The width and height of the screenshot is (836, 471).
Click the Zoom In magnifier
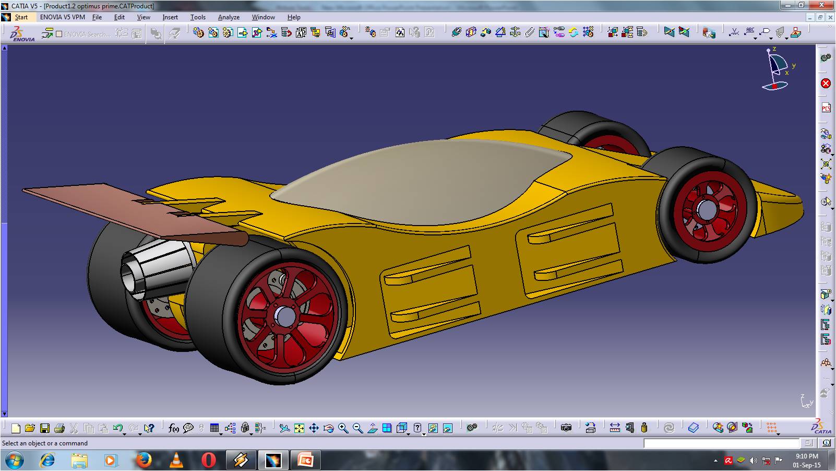343,428
